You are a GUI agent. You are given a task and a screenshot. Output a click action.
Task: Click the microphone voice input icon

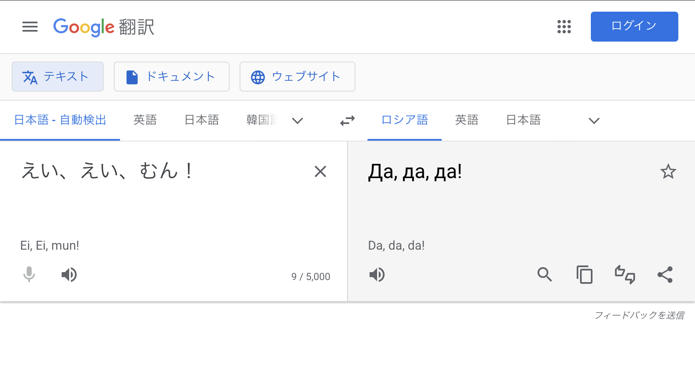click(29, 275)
